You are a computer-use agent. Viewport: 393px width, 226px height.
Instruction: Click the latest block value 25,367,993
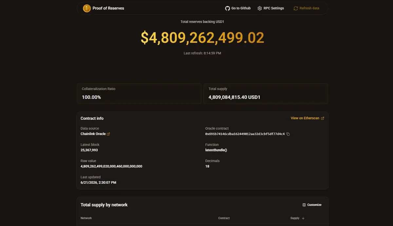[89, 150]
